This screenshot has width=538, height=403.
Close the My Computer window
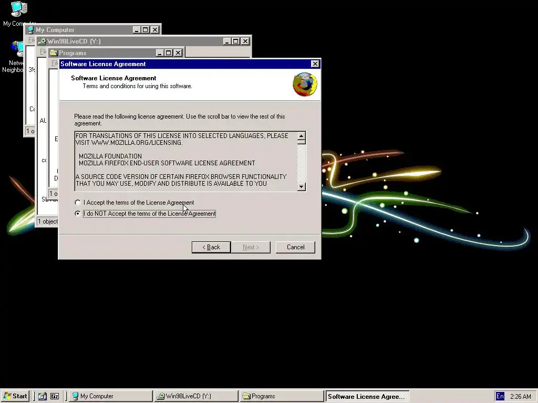[x=155, y=30]
